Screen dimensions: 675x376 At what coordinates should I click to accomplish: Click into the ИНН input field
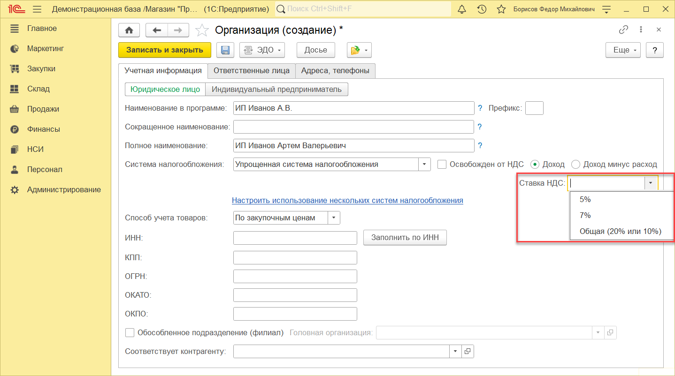tap(295, 238)
